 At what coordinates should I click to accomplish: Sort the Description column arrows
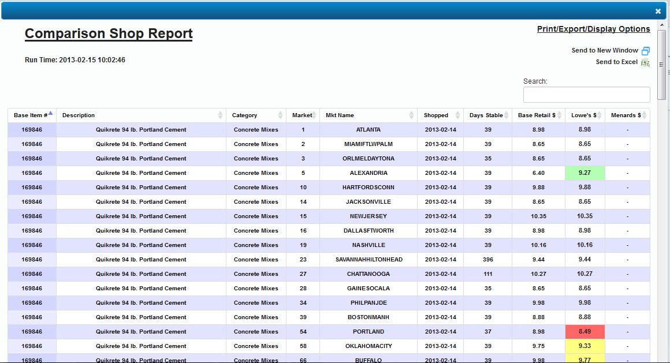click(x=220, y=115)
